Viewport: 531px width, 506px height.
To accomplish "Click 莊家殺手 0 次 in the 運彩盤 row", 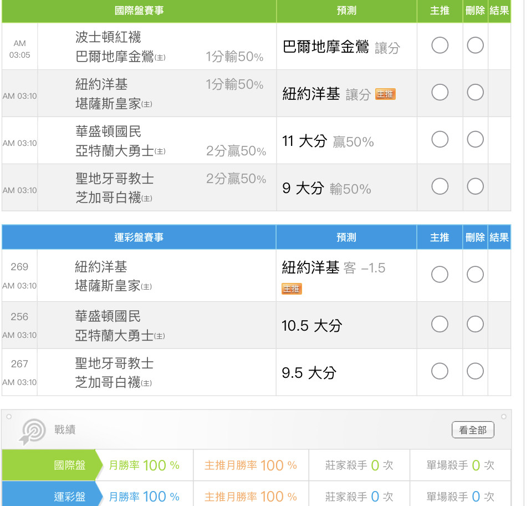I will [x=359, y=497].
